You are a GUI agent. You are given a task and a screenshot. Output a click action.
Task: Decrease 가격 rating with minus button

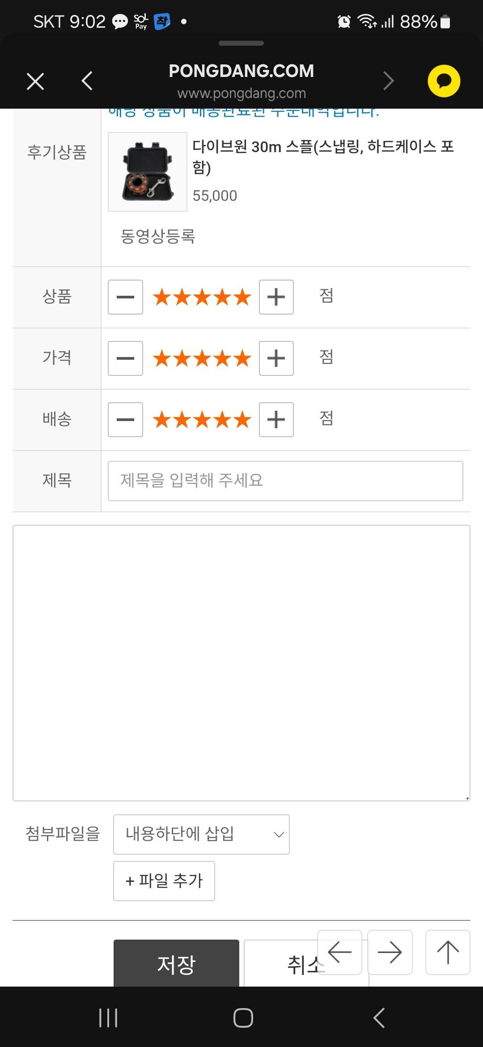click(125, 358)
